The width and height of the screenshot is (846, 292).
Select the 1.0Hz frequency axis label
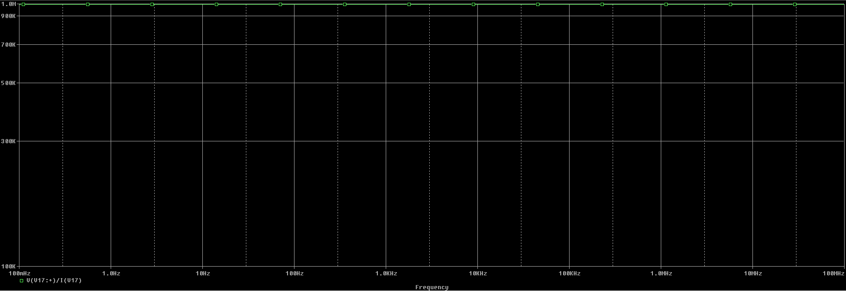[x=111, y=274]
